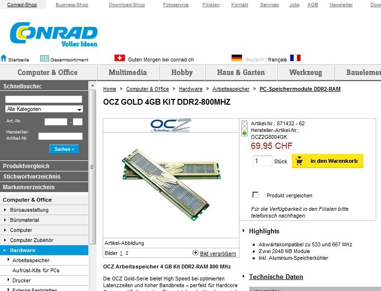
Task: Expand the Drucker subcategory
Action: point(8,280)
